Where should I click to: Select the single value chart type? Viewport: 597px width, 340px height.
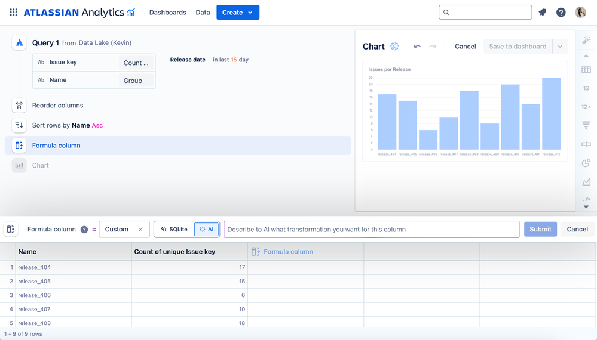point(586,88)
